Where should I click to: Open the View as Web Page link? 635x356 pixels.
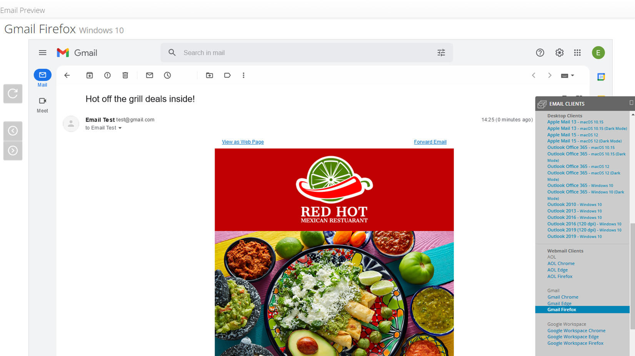click(243, 142)
